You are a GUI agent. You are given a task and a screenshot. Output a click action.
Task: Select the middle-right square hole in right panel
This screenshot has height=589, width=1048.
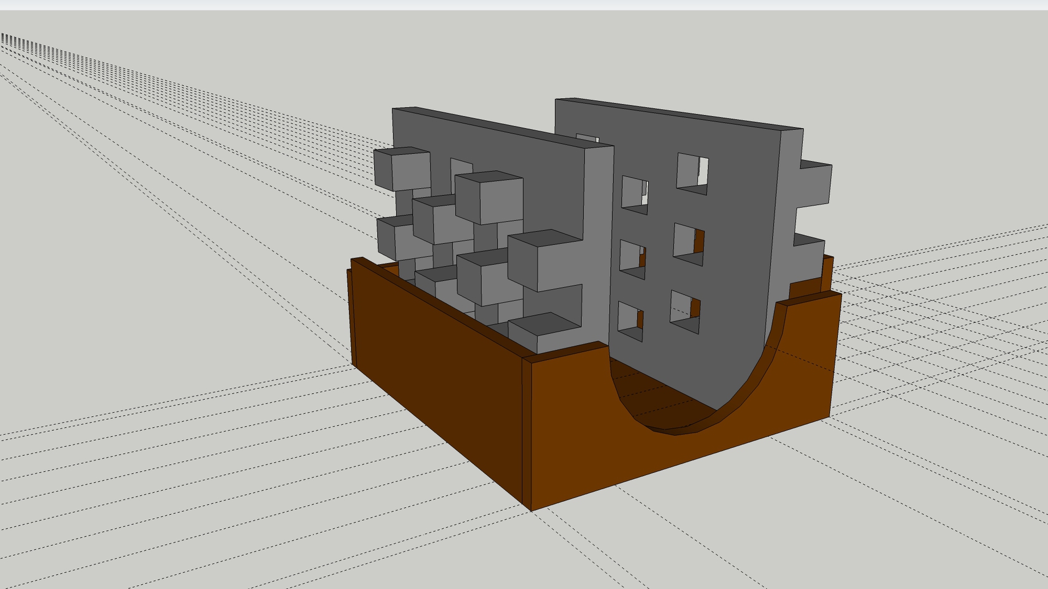coord(688,243)
